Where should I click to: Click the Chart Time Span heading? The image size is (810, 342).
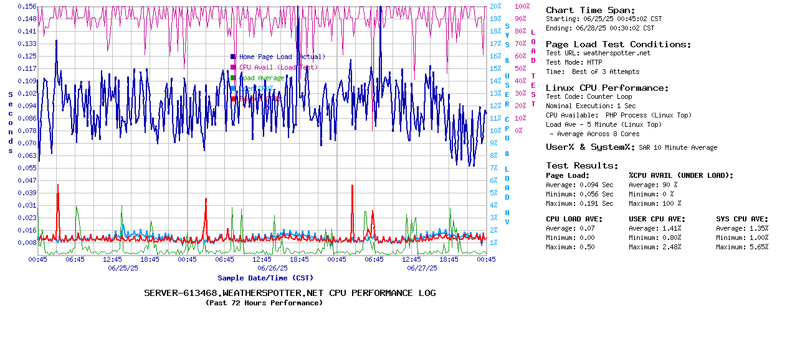pos(590,11)
